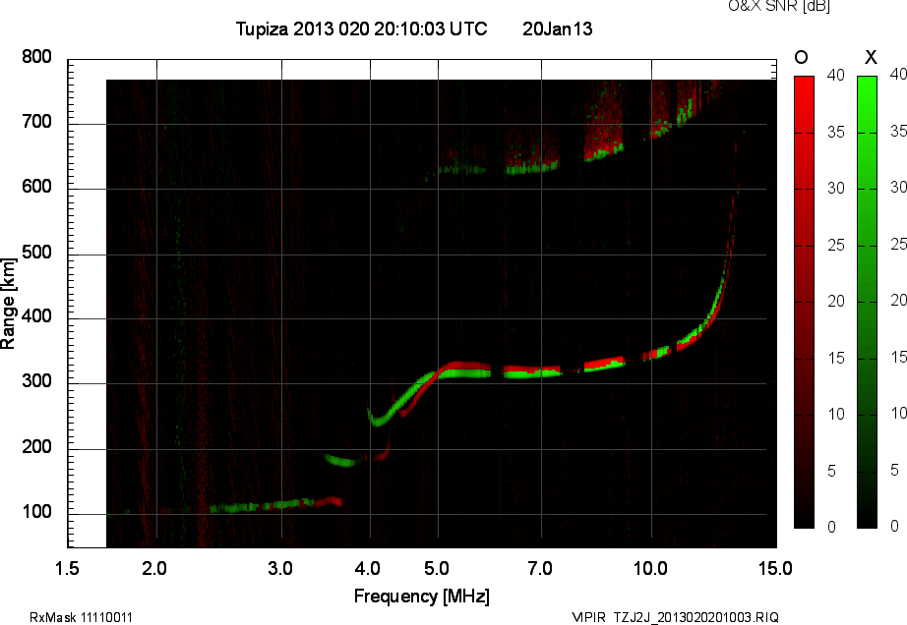The image size is (907, 625).
Task: Click range axis label 600
Action: click(36, 187)
